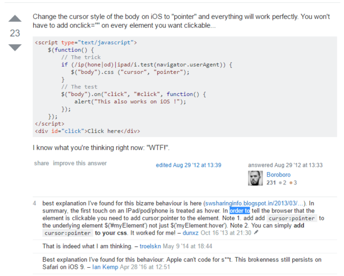Click the comment score 4 beside the first comment

34,203
